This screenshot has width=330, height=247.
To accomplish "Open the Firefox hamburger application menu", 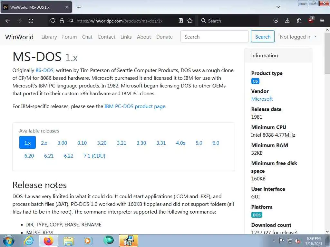I will click(322, 21).
